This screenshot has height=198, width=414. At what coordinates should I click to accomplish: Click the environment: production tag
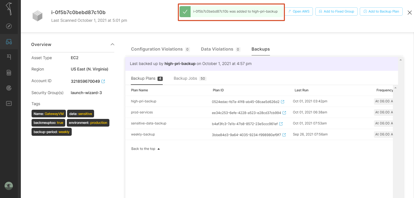[88, 123]
